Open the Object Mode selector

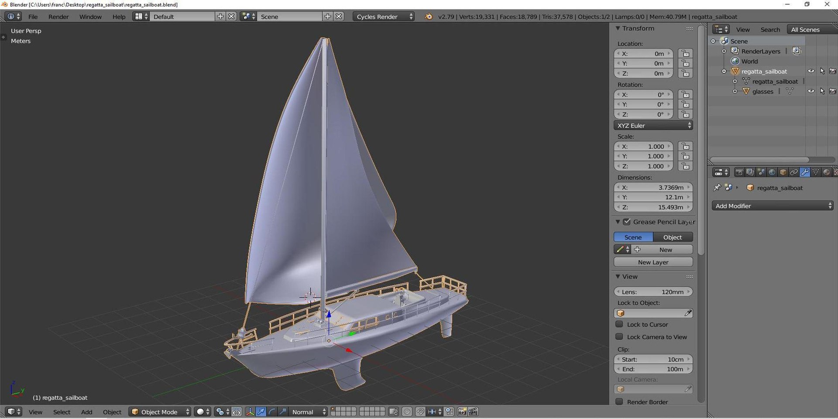[160, 412]
